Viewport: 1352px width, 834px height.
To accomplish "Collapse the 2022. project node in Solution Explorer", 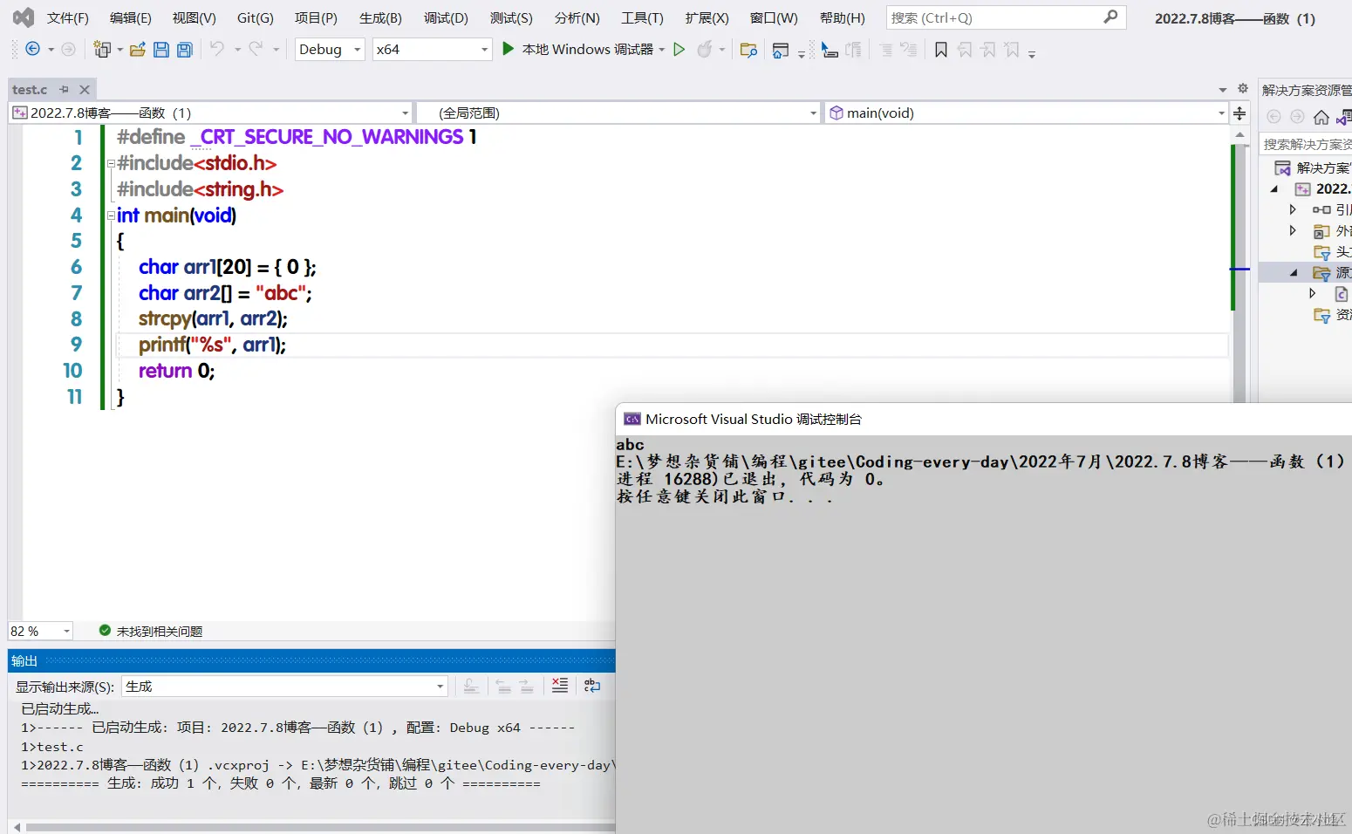I will (1274, 188).
